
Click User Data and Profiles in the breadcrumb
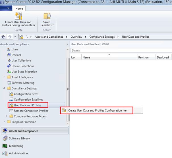pos(136,37)
